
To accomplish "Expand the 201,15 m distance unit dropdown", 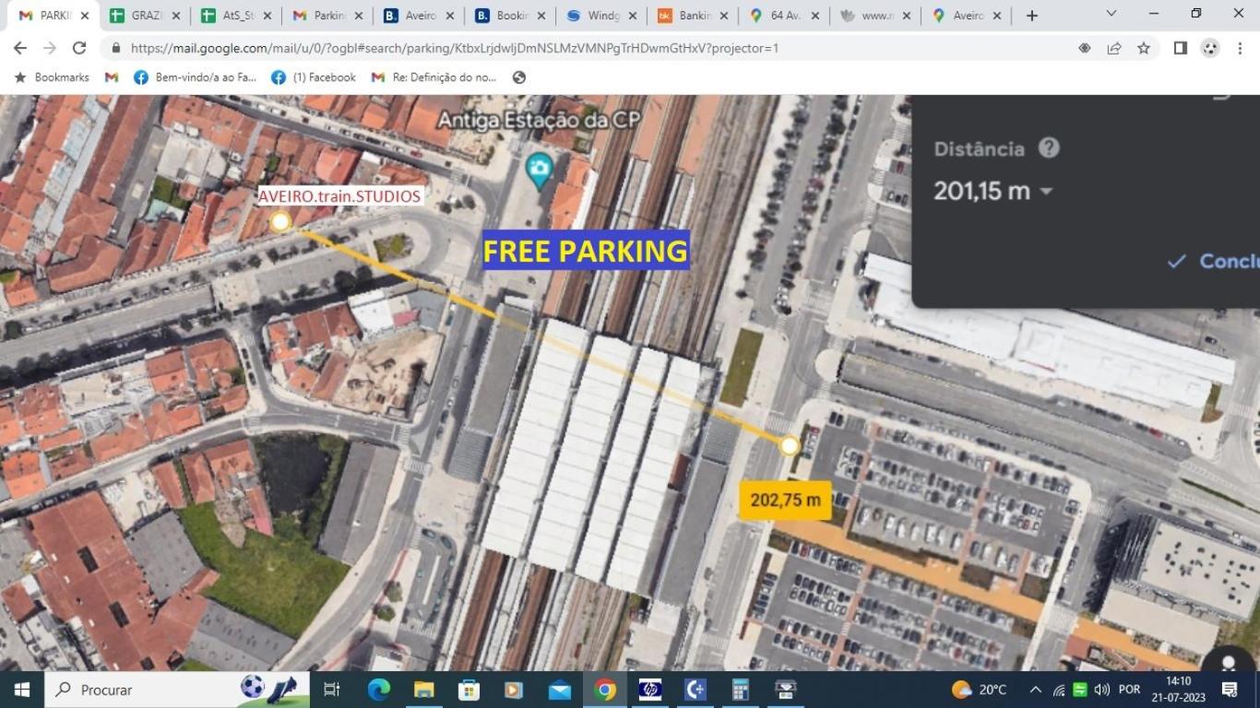I will click(x=1046, y=192).
